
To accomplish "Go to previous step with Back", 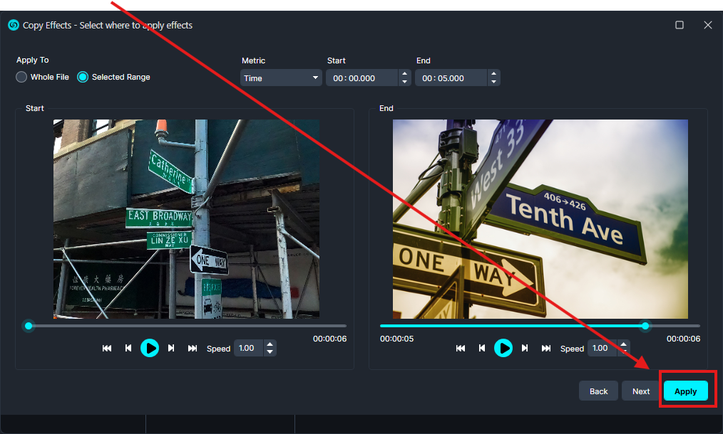I will pos(598,391).
